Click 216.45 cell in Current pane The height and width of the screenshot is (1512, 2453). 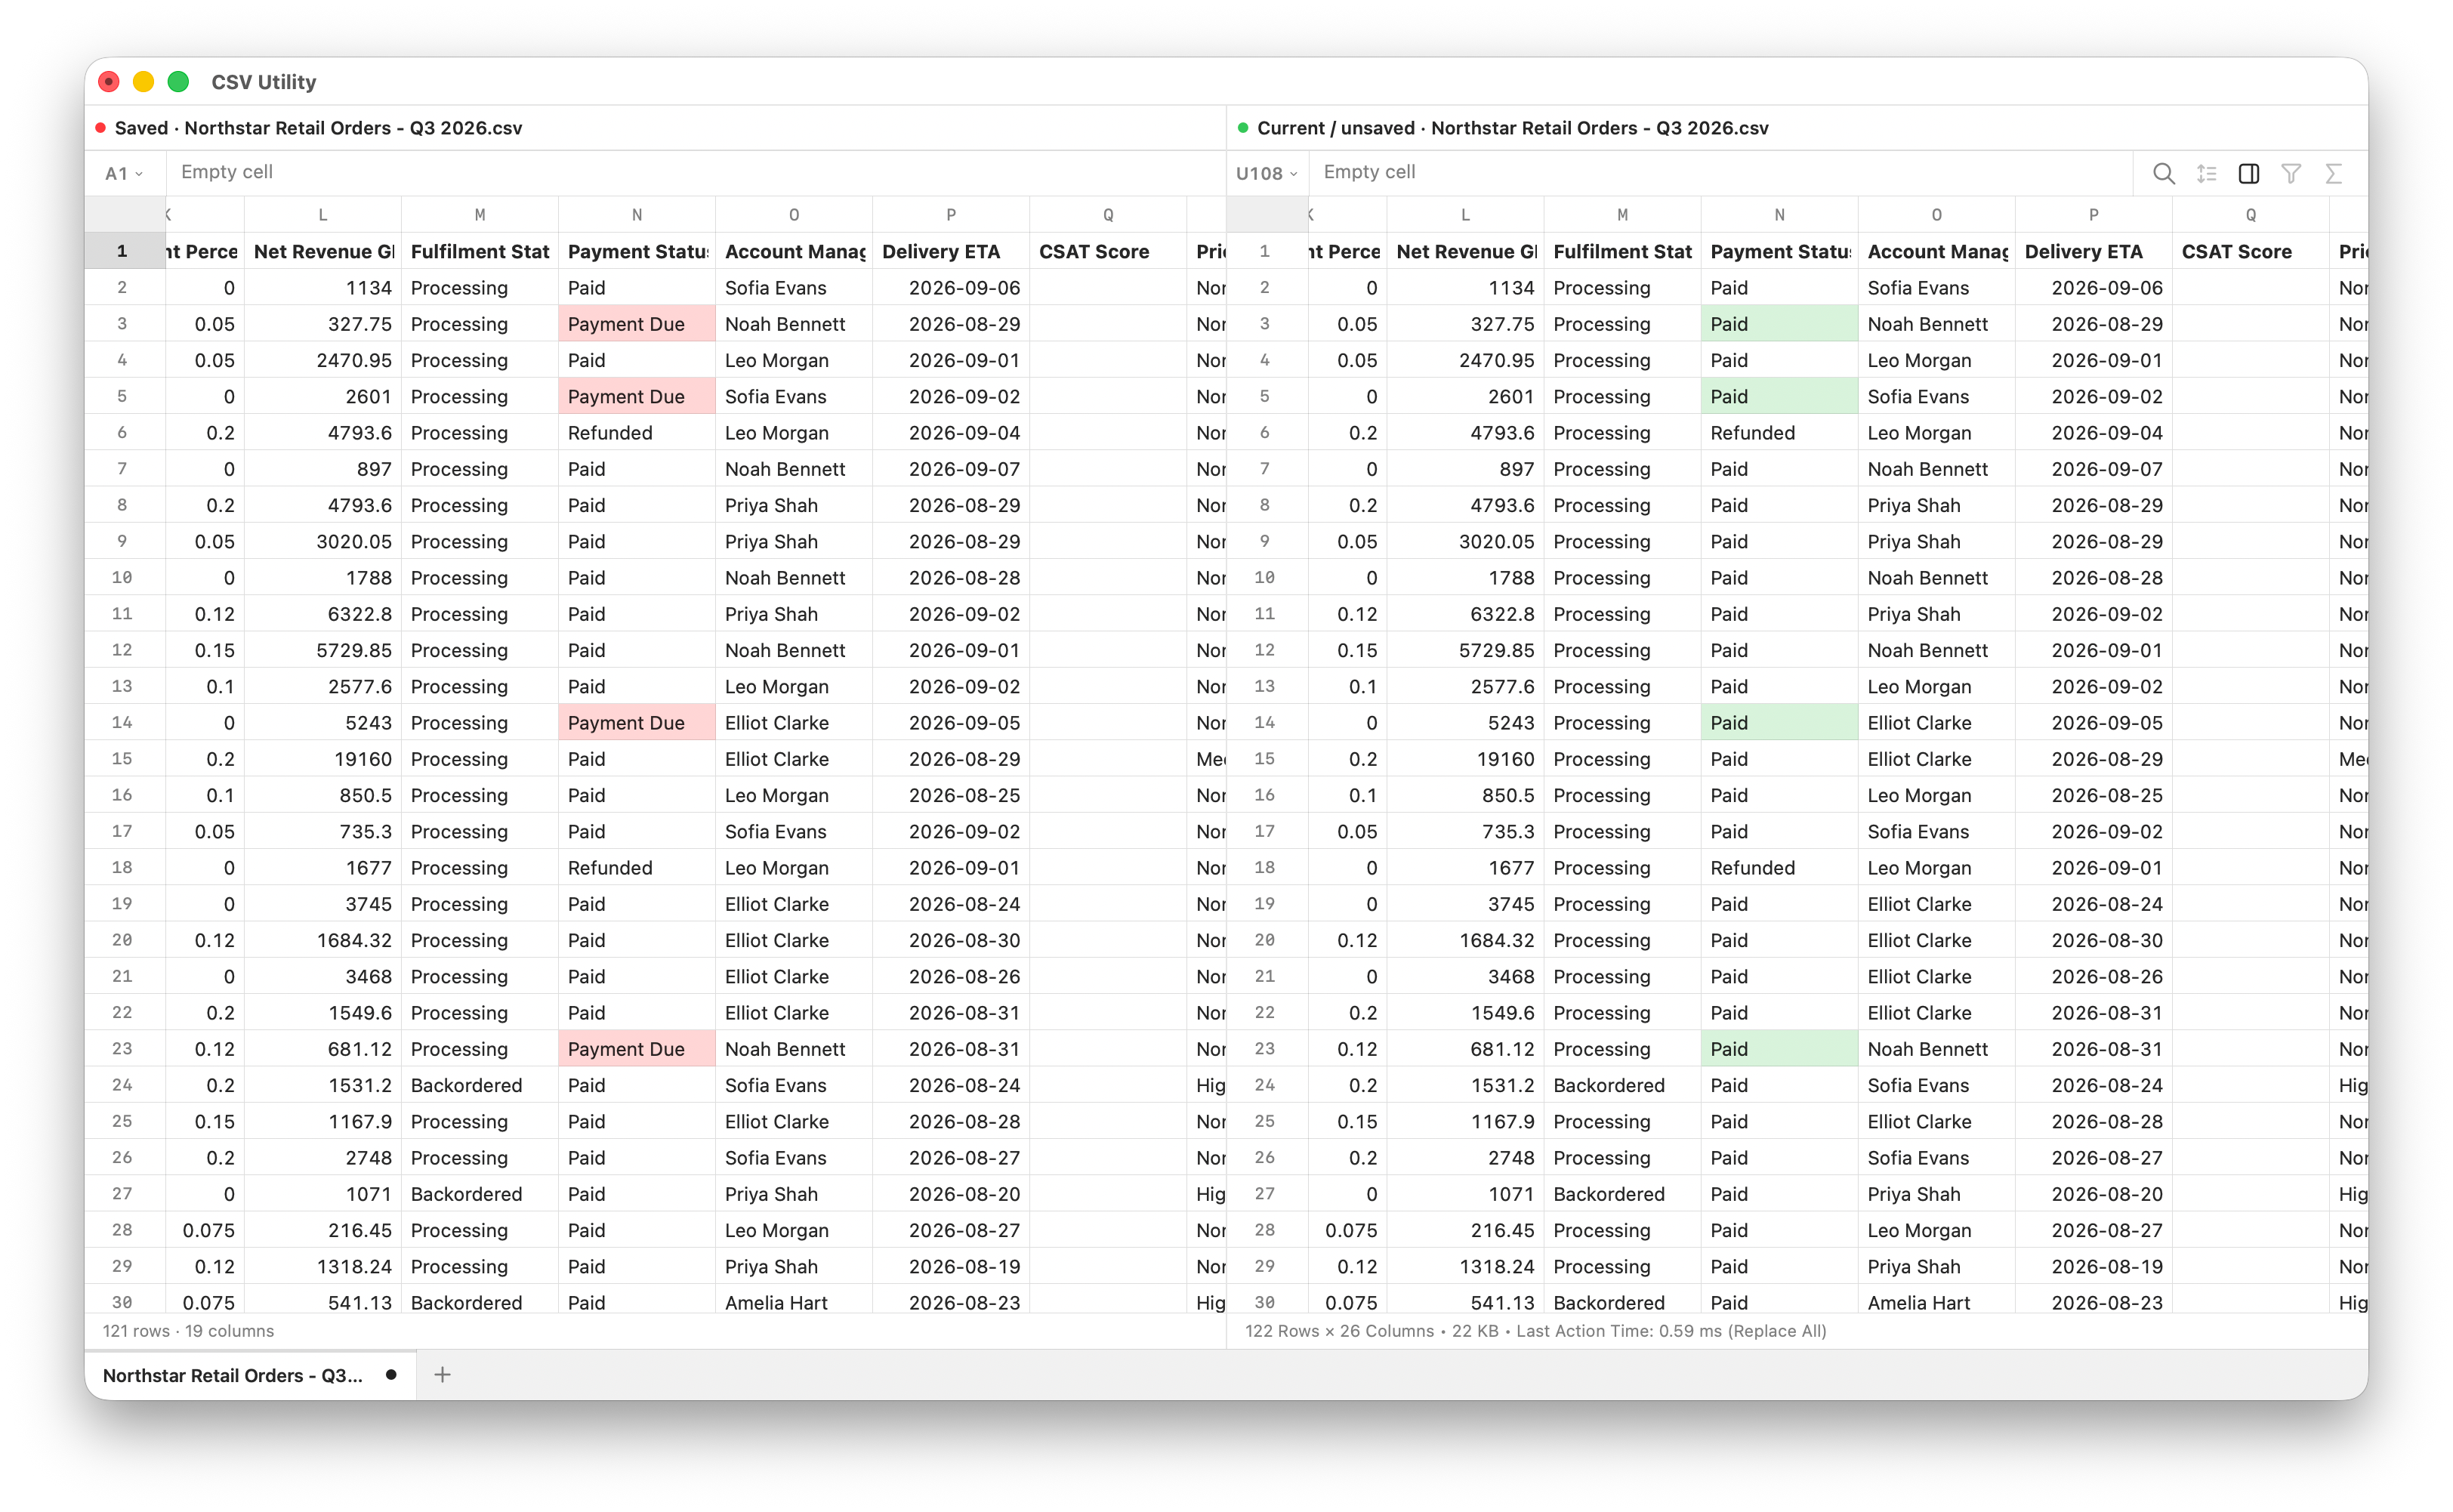[1465, 1230]
